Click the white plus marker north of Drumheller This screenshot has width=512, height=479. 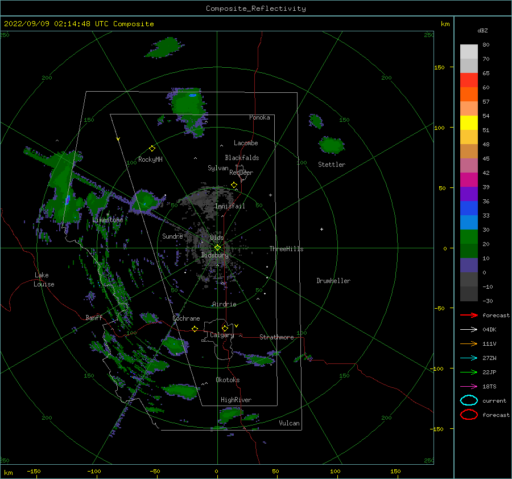coord(321,229)
